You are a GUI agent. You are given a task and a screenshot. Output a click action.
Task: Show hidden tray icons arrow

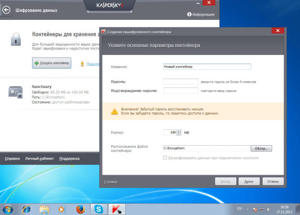pos(248,209)
